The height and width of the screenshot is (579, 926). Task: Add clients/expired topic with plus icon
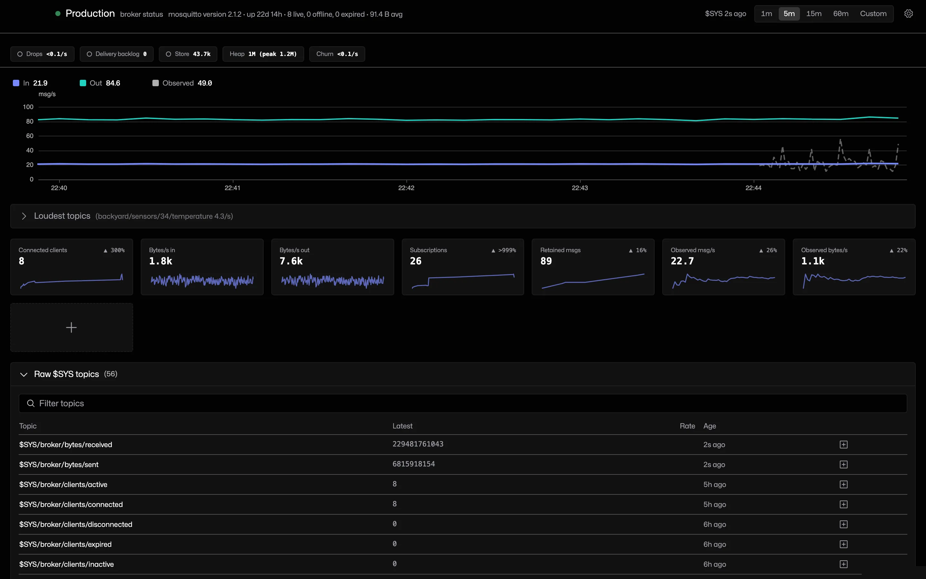coord(843,544)
